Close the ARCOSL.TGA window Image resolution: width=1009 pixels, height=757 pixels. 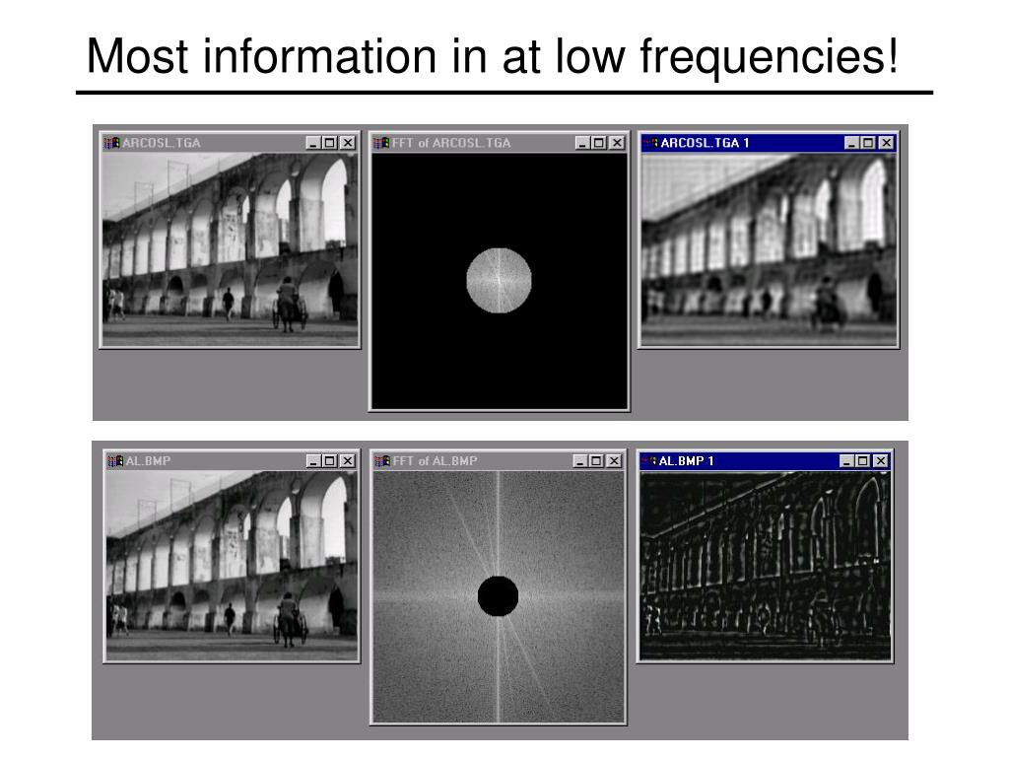coord(348,143)
